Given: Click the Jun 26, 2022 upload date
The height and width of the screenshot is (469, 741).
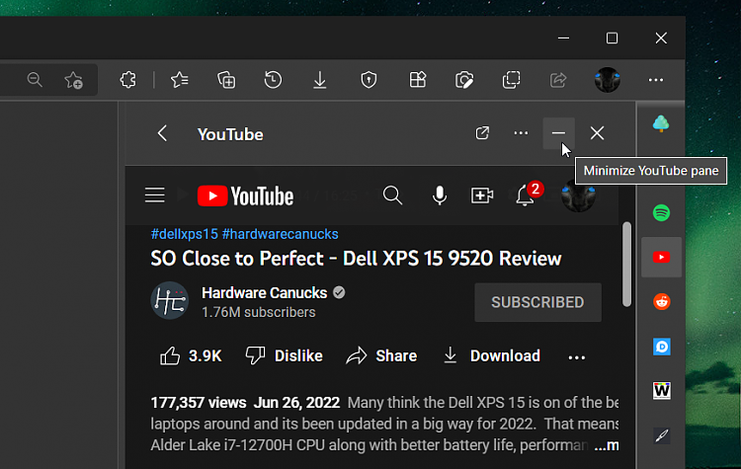Looking at the screenshot, I should click(296, 403).
